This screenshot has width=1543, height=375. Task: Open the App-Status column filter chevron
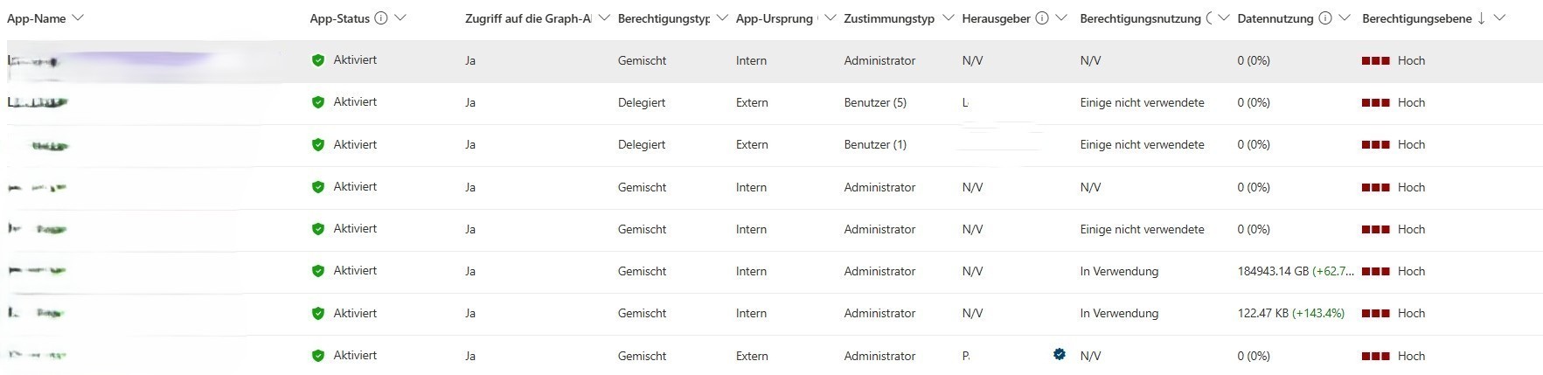pos(400,18)
